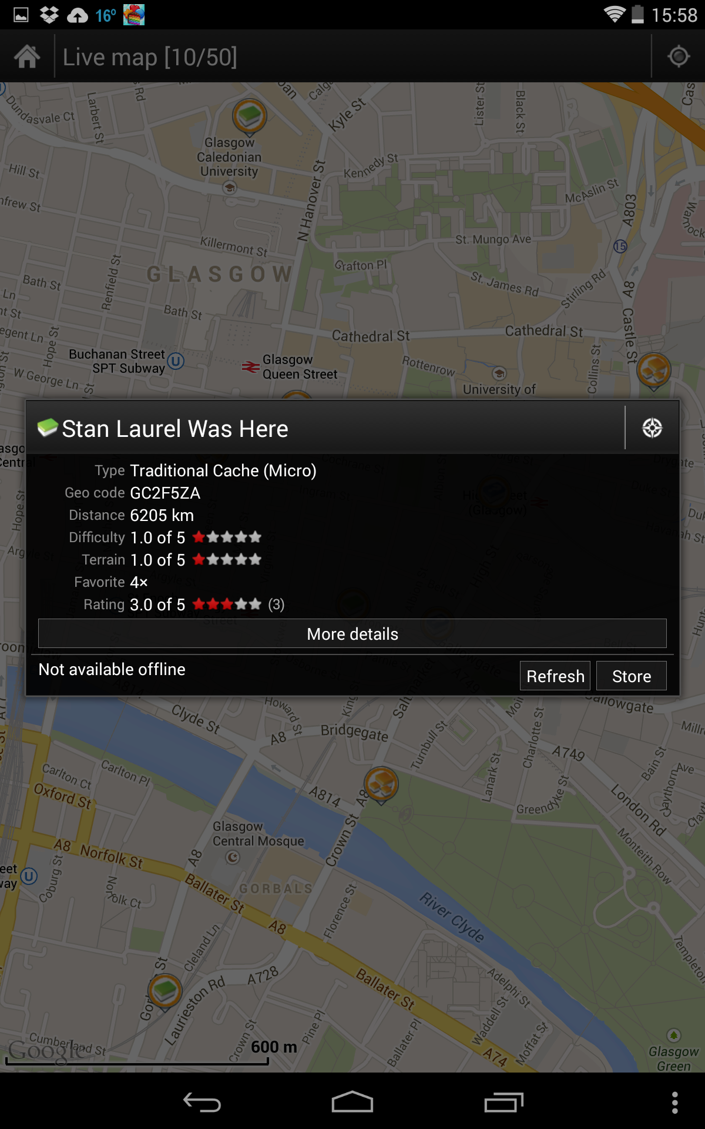
Task: Tap the GLASGOW city label
Action: [219, 273]
